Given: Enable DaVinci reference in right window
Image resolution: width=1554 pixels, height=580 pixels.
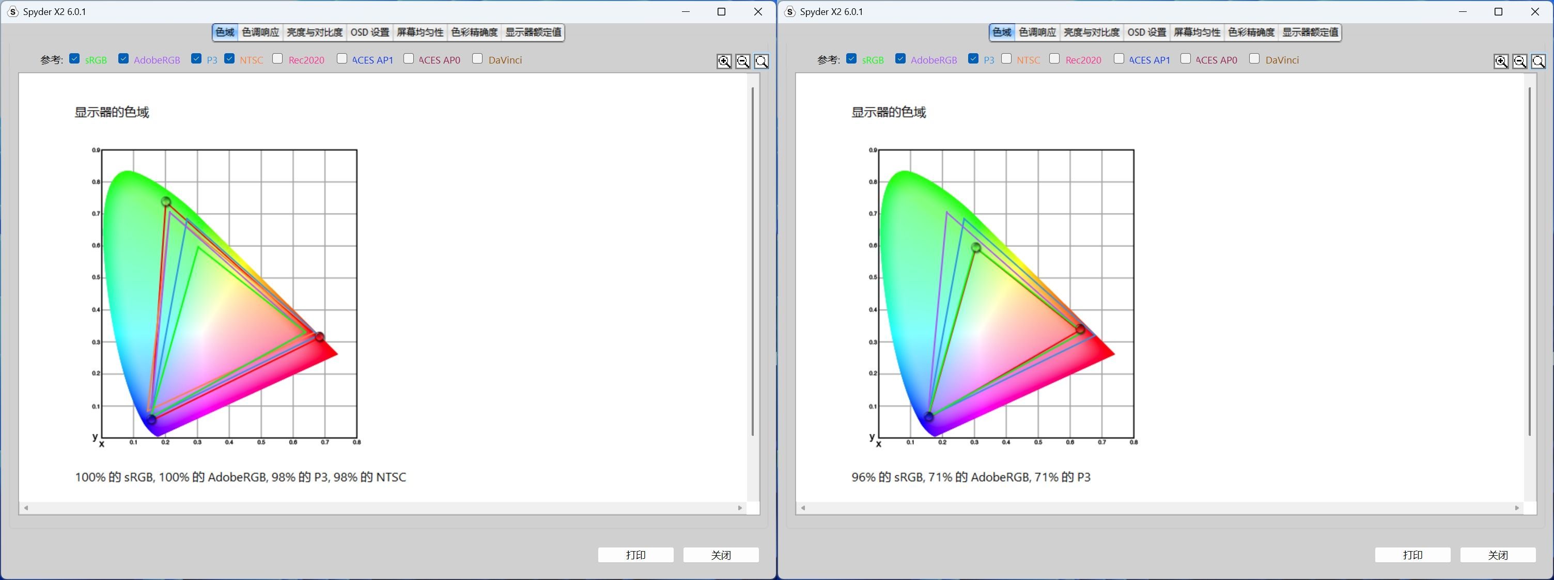Looking at the screenshot, I should click(x=1254, y=58).
